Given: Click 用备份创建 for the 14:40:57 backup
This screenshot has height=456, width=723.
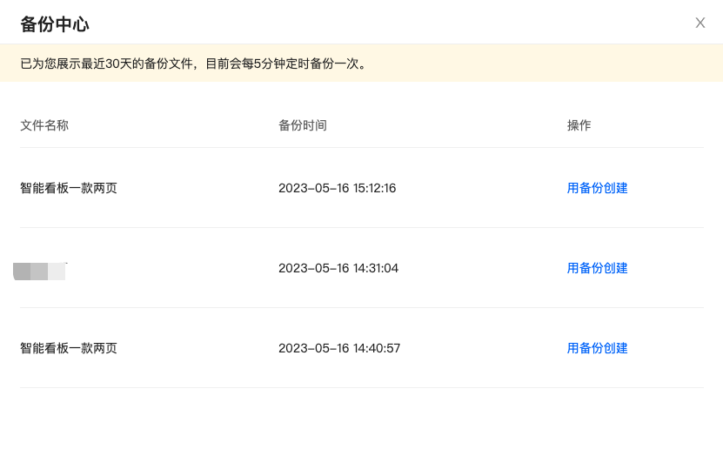Looking at the screenshot, I should pyautogui.click(x=597, y=348).
